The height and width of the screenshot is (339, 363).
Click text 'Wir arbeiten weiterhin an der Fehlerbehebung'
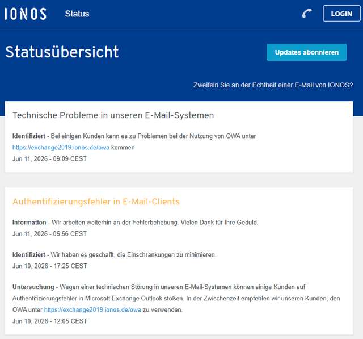pos(115,223)
